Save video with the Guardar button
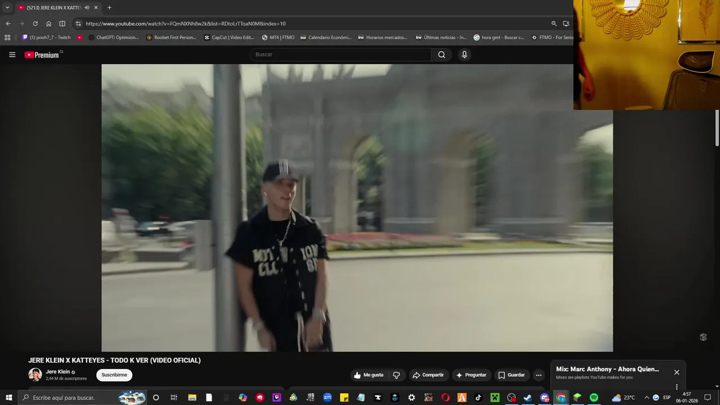 [x=511, y=375]
